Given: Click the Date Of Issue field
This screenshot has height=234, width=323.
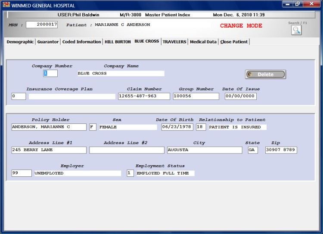Looking at the screenshot, I should point(241,96).
